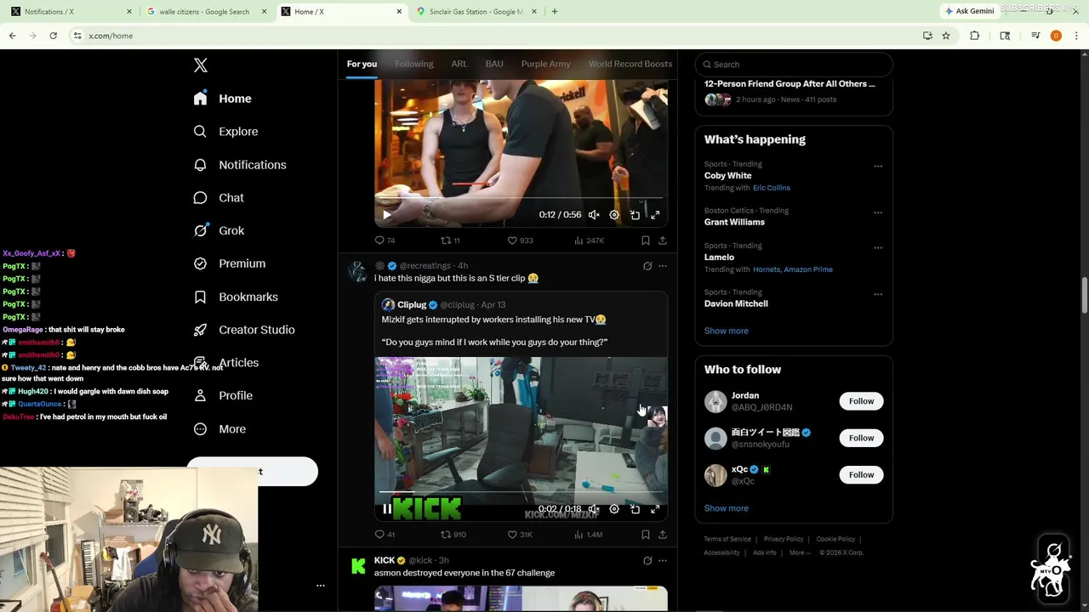Reply to the post with 41 replies
The width and height of the screenshot is (1089, 612).
pyautogui.click(x=385, y=535)
